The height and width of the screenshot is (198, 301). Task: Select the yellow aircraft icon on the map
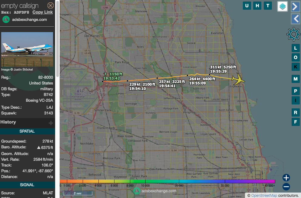coord(238,79)
